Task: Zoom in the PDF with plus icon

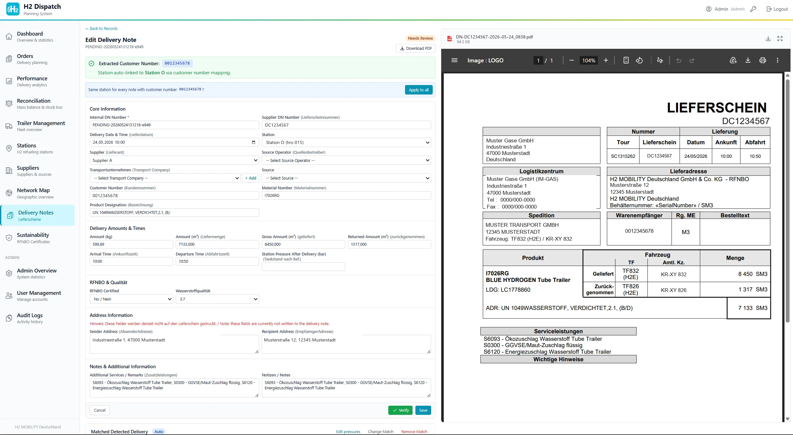Action: (x=606, y=60)
